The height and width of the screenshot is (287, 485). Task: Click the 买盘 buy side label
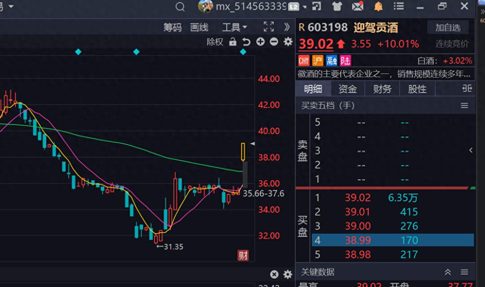pos(302,226)
